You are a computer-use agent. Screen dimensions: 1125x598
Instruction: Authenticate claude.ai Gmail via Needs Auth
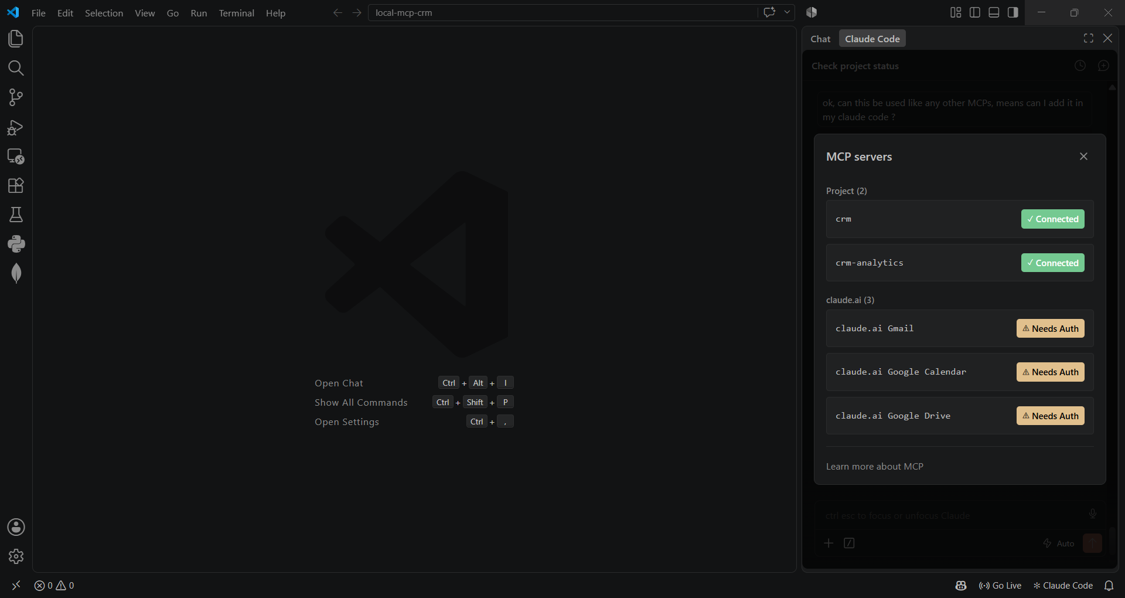pos(1051,329)
